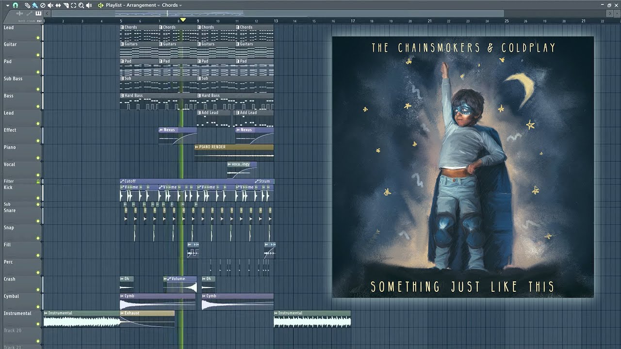Select the Effect track name
Viewport: 621px width, 349px height.
pyautogui.click(x=10, y=130)
